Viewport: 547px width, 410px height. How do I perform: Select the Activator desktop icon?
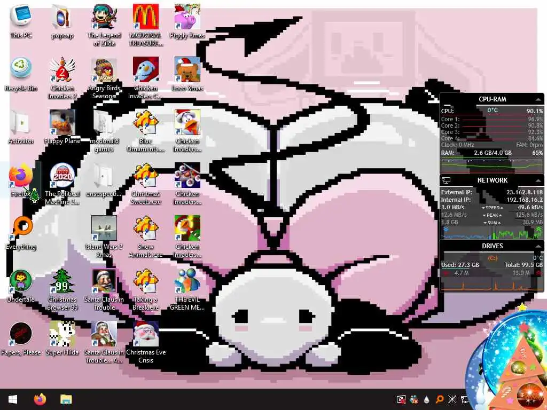click(x=21, y=127)
